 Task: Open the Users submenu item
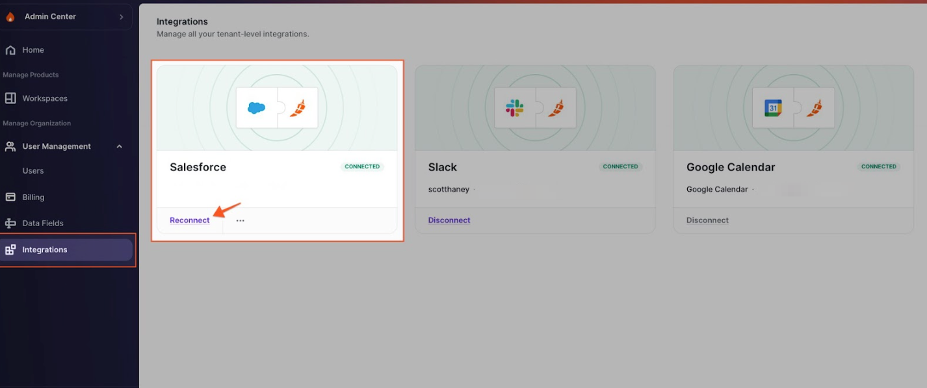33,171
